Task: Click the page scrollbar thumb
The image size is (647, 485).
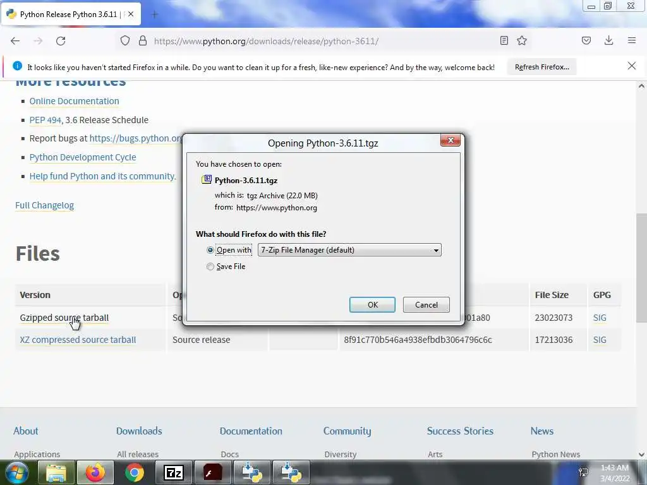Action: [x=641, y=268]
